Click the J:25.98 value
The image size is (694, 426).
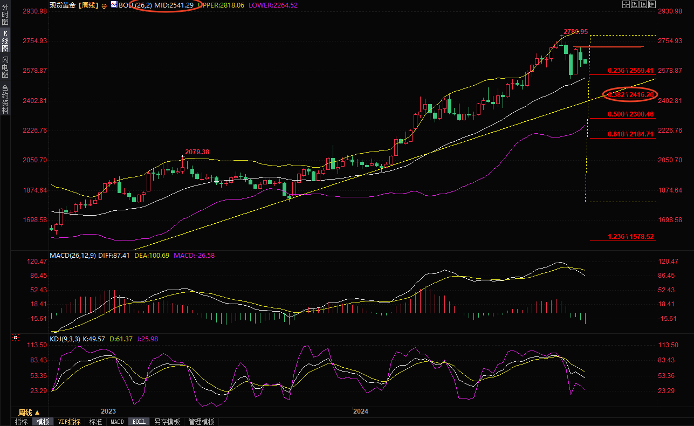click(x=147, y=339)
